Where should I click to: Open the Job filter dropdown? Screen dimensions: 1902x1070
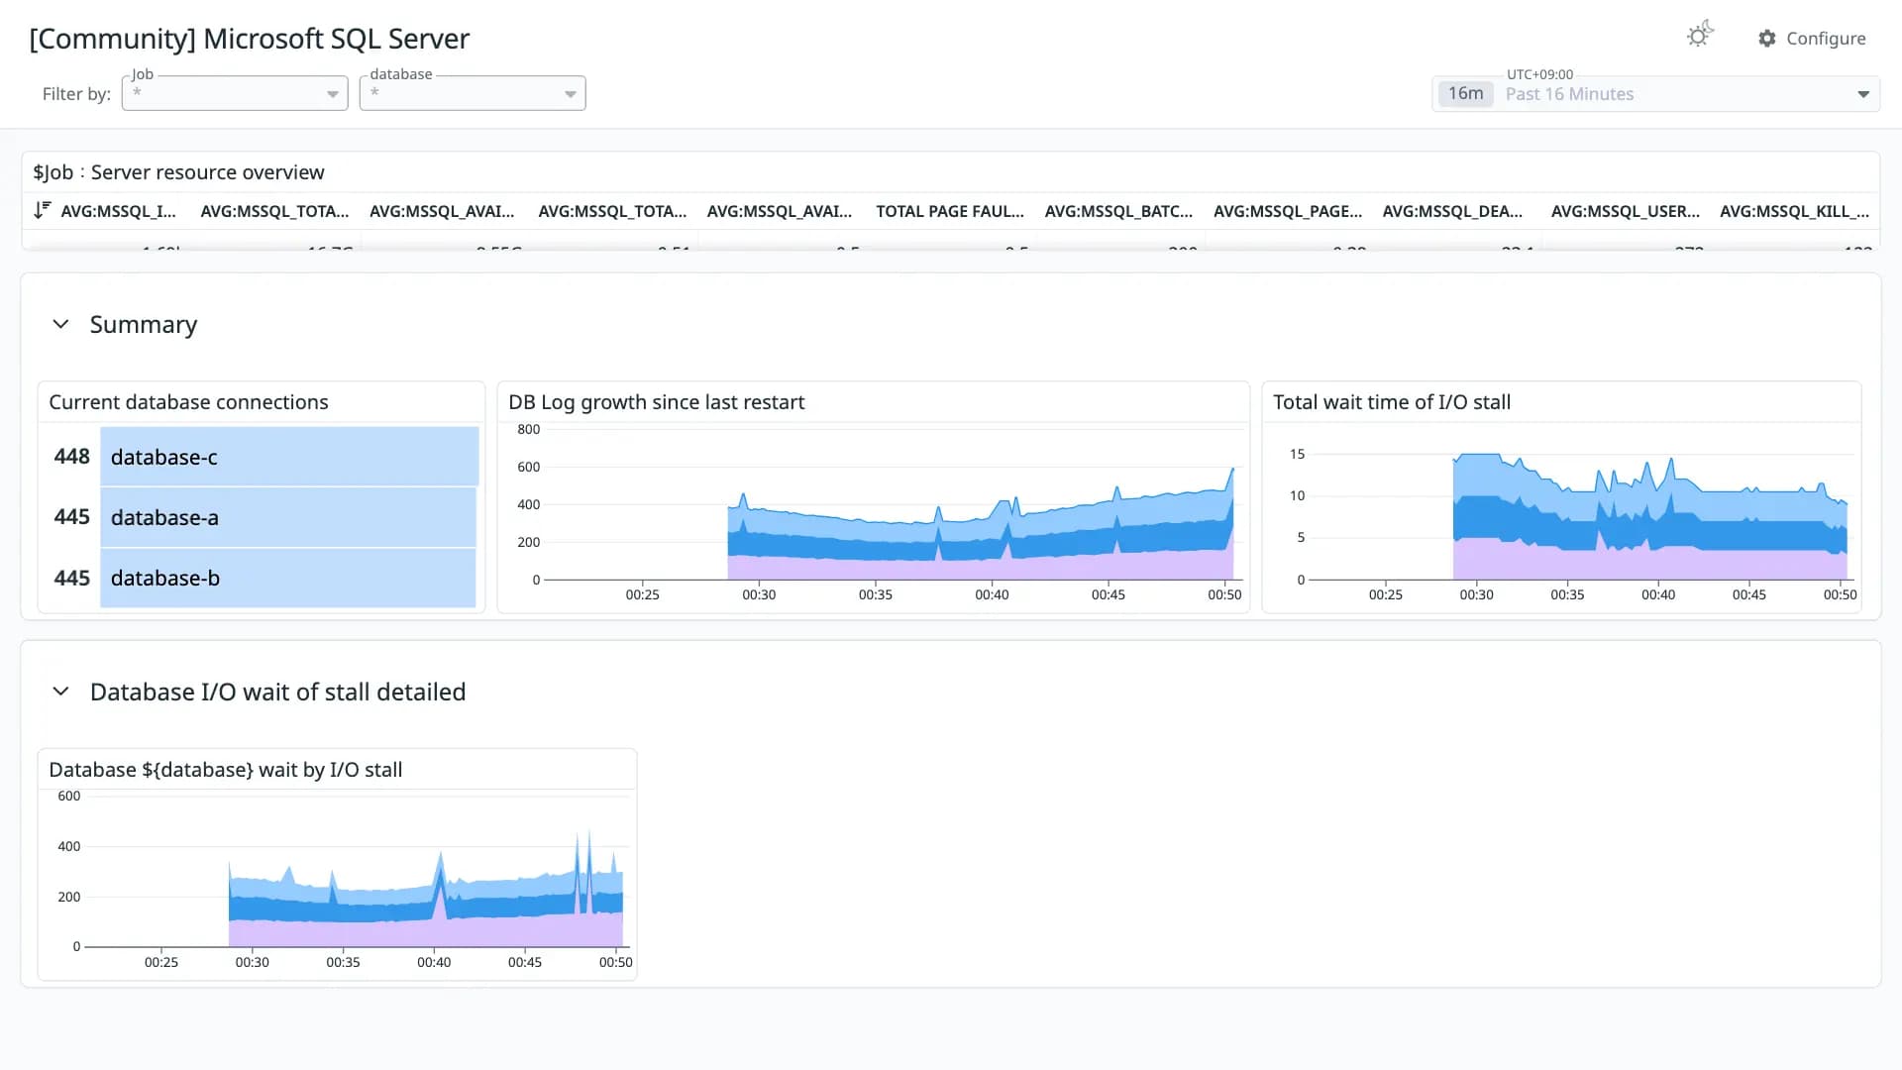pos(235,93)
